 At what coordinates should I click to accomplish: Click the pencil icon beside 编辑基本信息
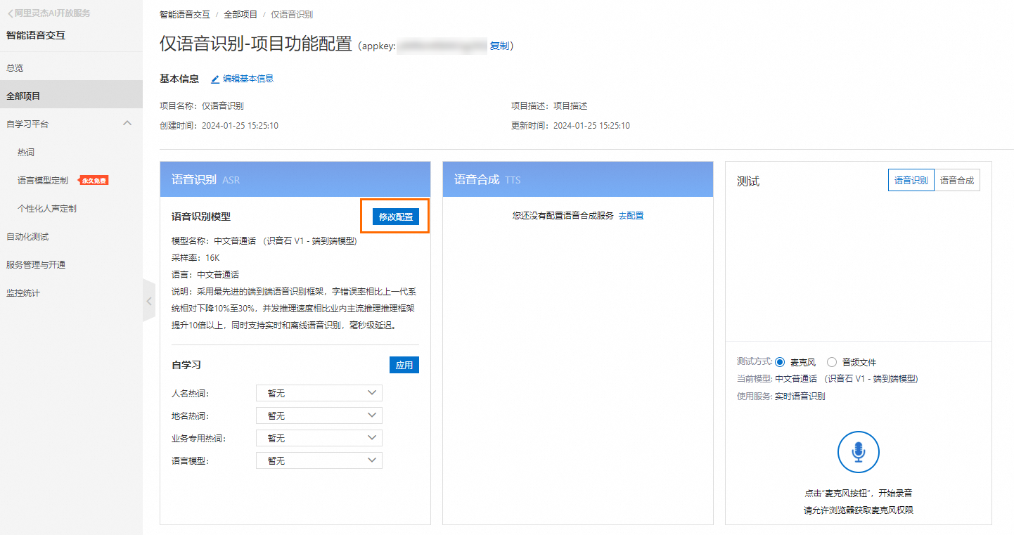point(215,79)
